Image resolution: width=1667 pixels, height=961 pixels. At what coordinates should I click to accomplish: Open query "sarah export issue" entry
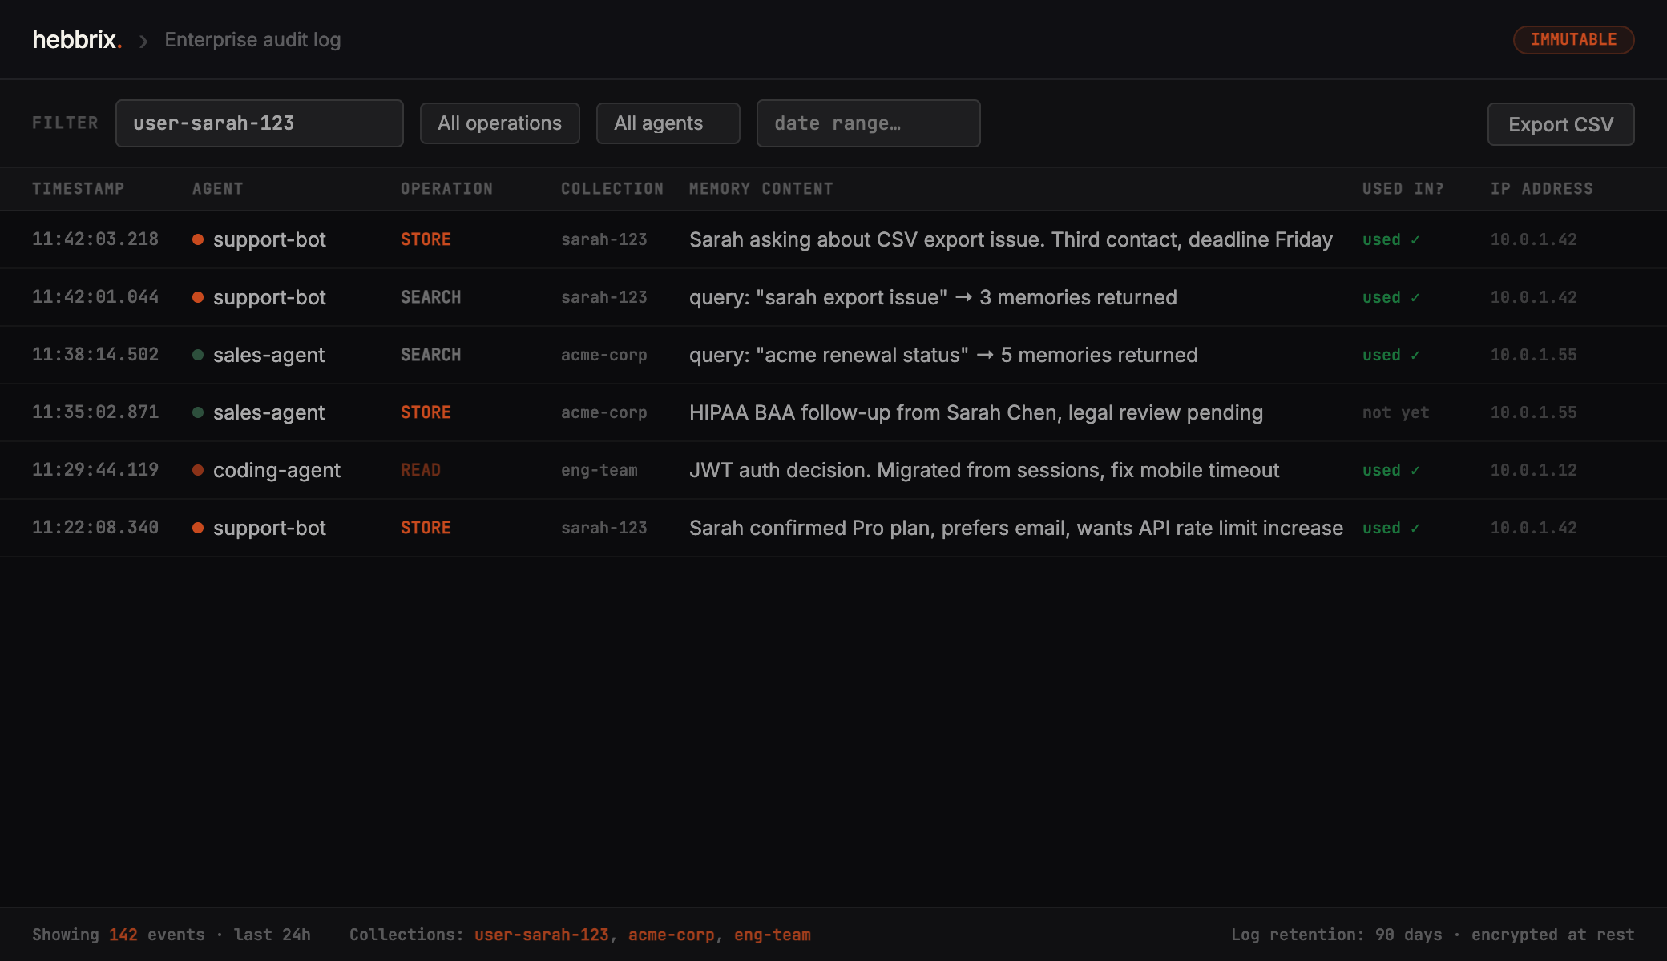click(933, 297)
